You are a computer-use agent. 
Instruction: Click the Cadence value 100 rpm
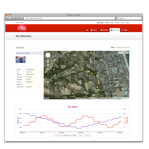pos(29,77)
